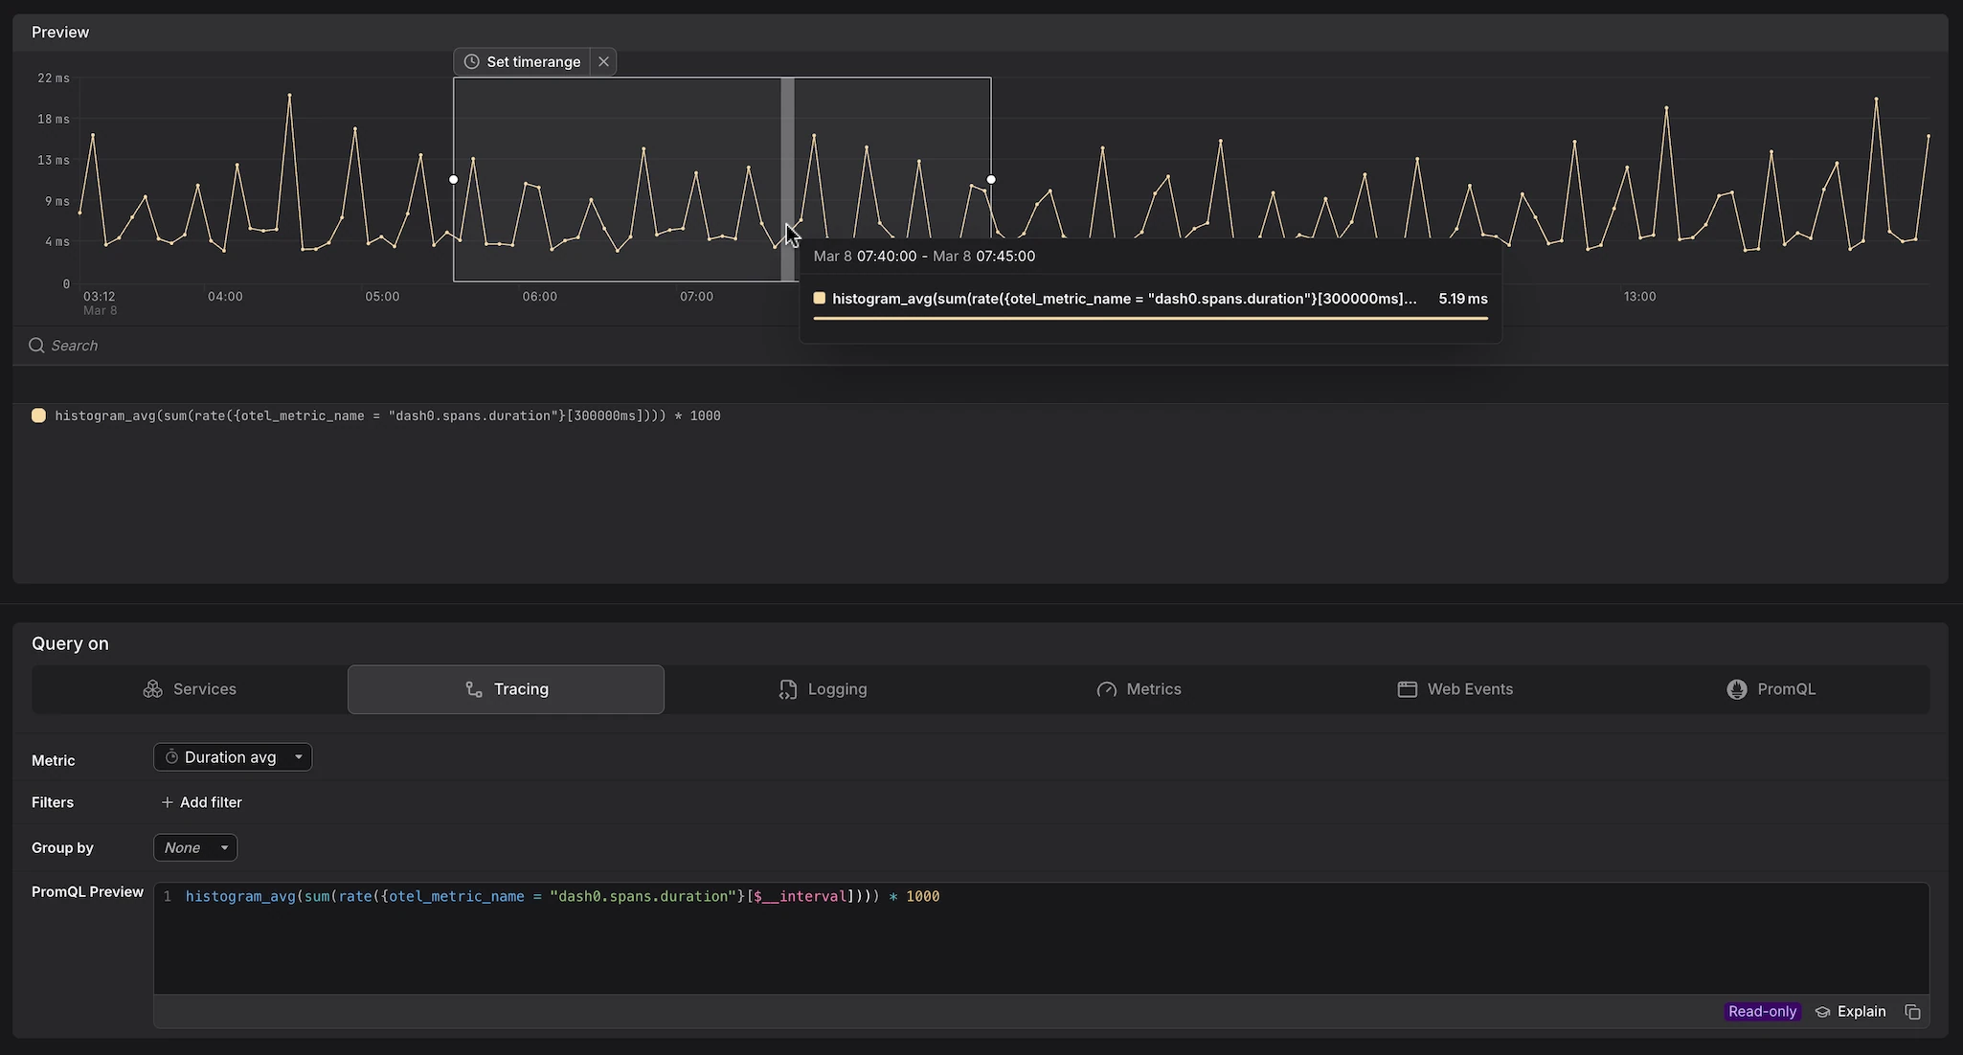Screen dimensions: 1963x1055
Task: Select the histogram_avg series legend entry
Action: point(388,415)
